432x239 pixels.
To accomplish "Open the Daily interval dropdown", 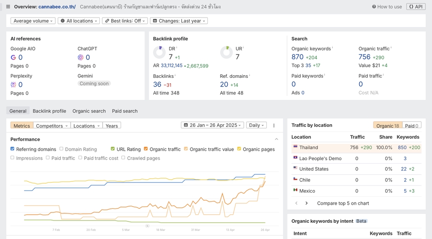I will pos(256,125).
